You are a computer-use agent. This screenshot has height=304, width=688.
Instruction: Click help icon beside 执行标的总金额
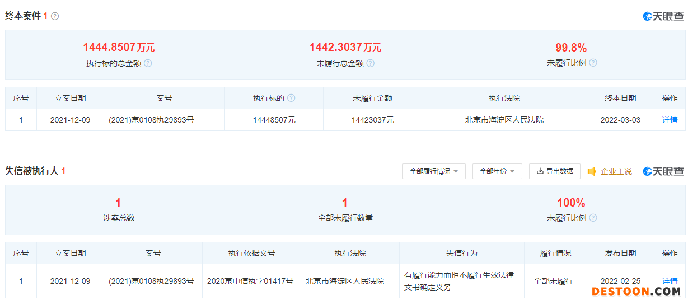pos(148,63)
